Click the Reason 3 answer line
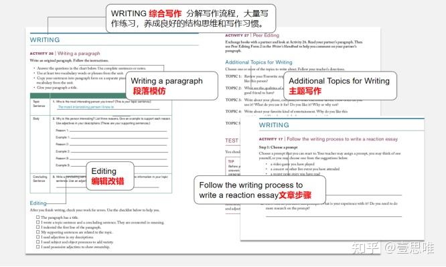Image resolution: width=446 pixels, height=267 pixels. pyautogui.click(x=119, y=159)
